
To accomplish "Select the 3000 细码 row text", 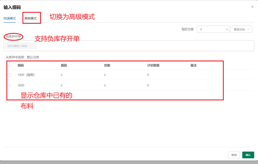I will coord(21,86).
